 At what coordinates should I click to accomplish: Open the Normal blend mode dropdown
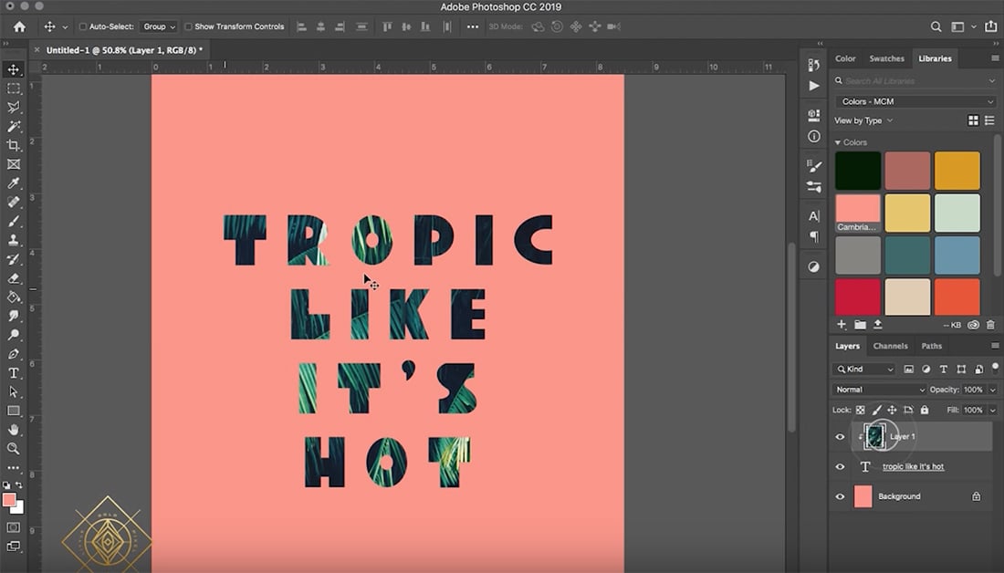(877, 390)
